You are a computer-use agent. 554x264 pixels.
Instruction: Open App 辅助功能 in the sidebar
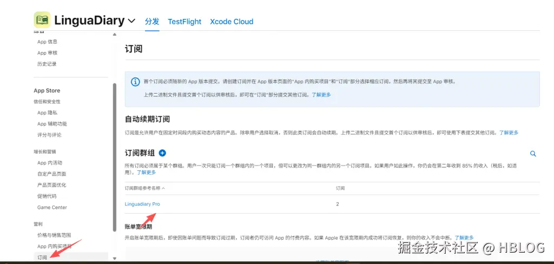(52, 124)
